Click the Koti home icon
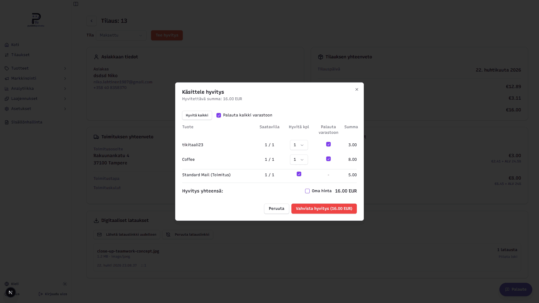Screen dimensions: 539x303 (7, 45)
